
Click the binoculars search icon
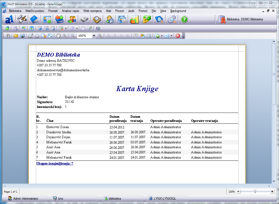[8, 36]
